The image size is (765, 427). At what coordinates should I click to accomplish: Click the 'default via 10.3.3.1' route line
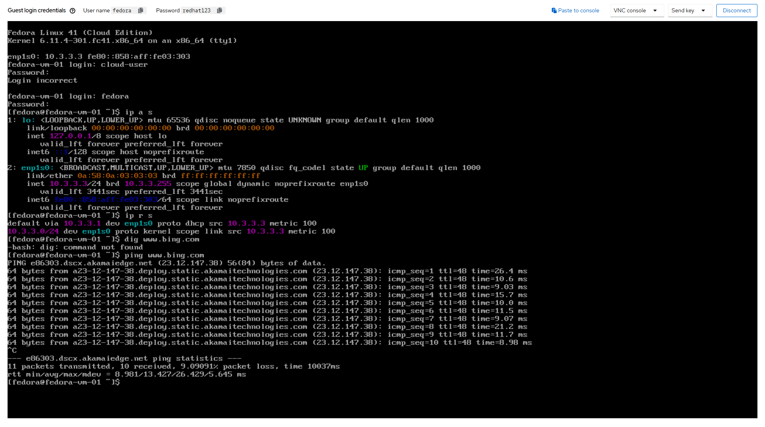click(x=162, y=224)
